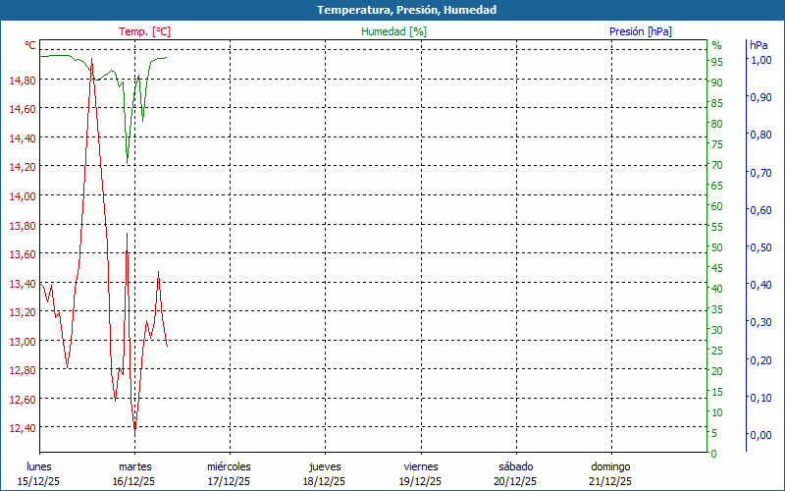Click the 14,00 tick on the temperature axis
Image resolution: width=785 pixels, height=491 pixels.
click(x=23, y=196)
